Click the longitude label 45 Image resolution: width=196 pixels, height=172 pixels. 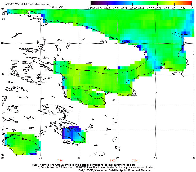[194, 158]
